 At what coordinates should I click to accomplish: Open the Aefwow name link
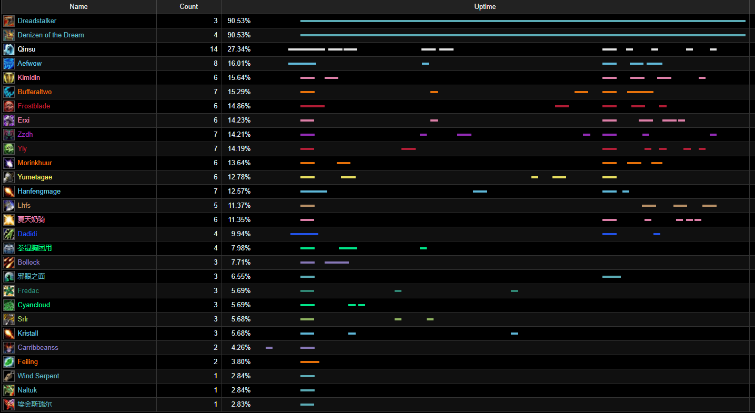(x=29, y=64)
